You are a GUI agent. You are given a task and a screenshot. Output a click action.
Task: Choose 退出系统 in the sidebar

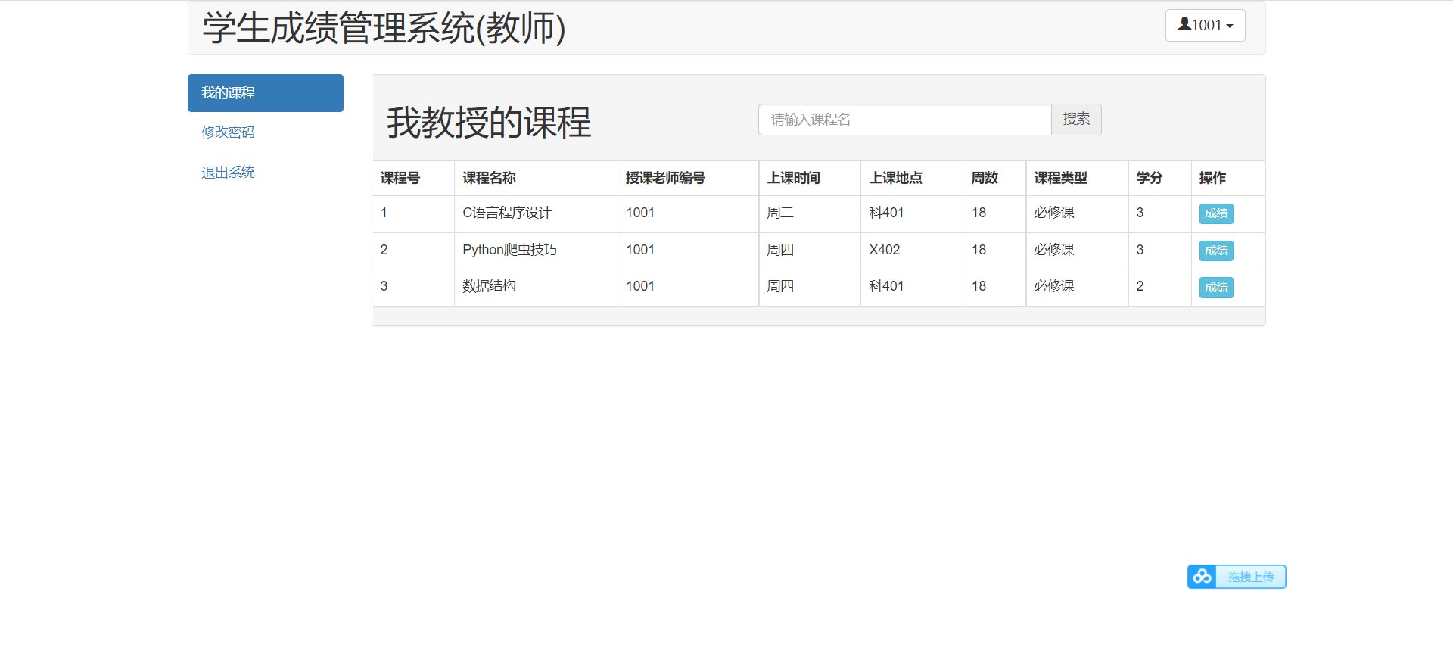(x=228, y=173)
